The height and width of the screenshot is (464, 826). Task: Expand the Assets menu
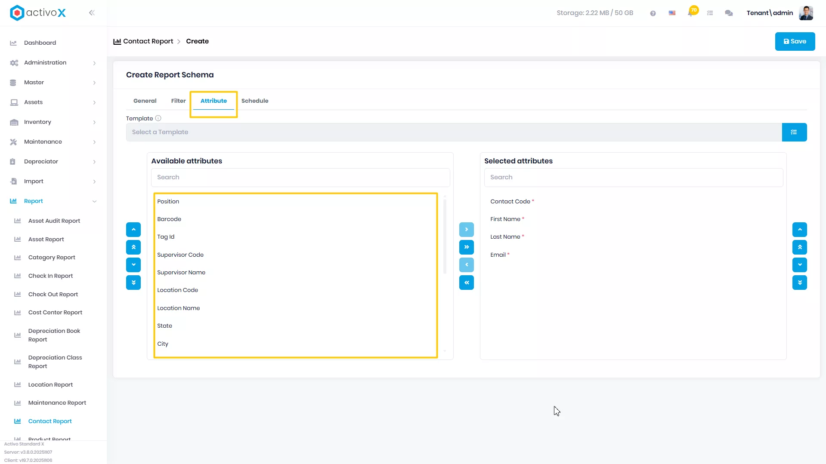click(53, 102)
